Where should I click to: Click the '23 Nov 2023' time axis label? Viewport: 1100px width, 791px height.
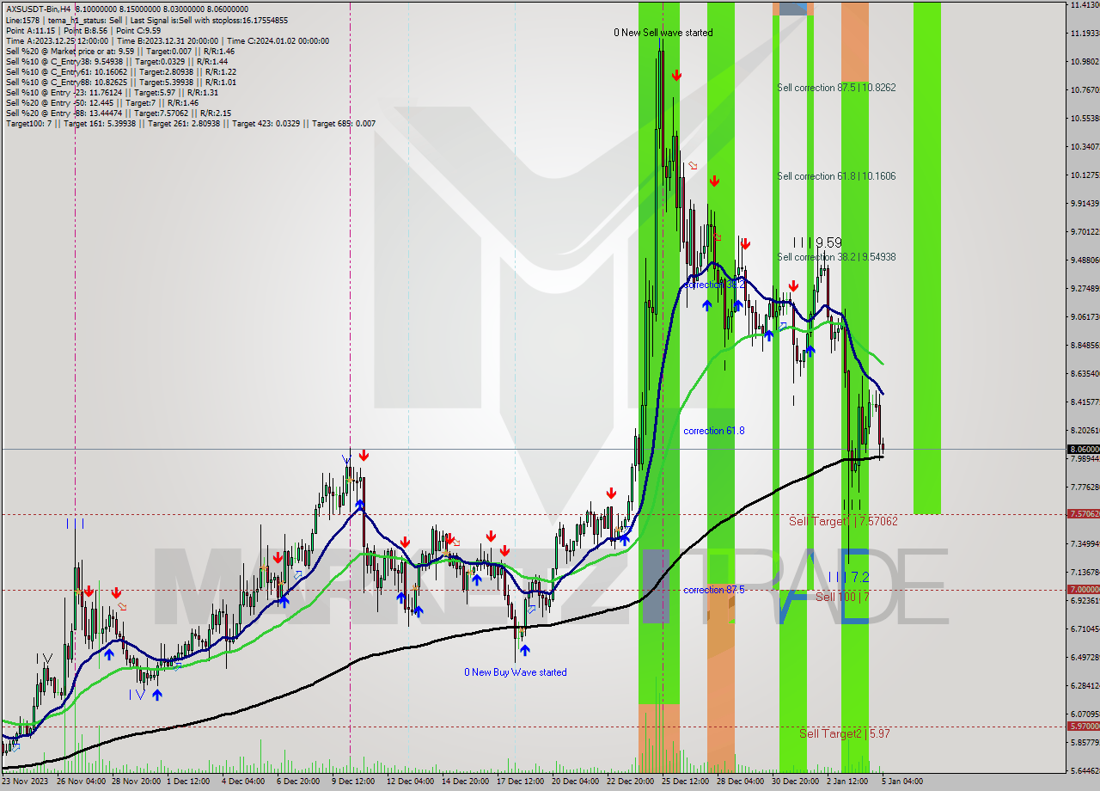(26, 782)
